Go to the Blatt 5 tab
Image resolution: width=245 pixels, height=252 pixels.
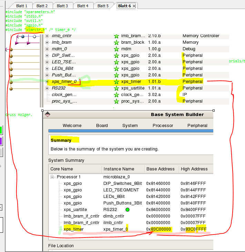[x=103, y=6]
